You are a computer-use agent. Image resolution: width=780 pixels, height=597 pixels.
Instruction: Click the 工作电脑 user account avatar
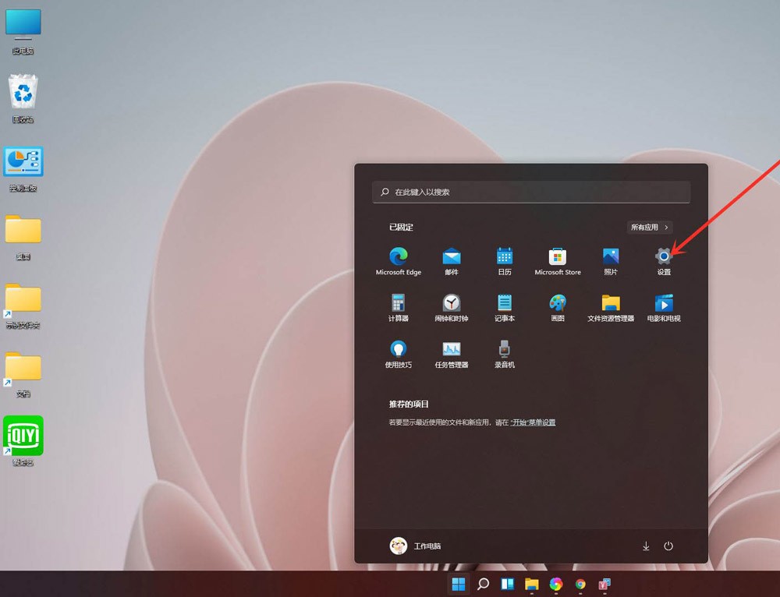pyautogui.click(x=398, y=546)
